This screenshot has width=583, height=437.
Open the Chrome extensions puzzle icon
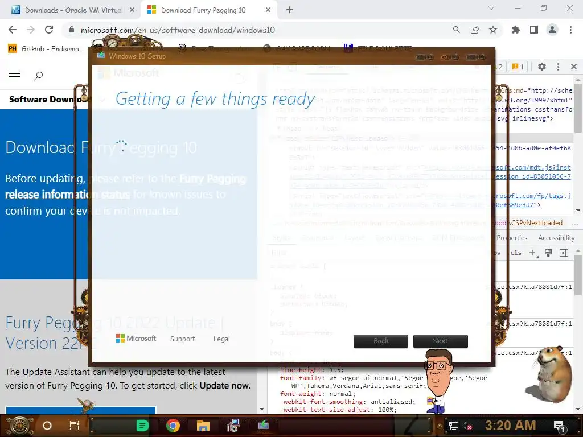point(516,30)
